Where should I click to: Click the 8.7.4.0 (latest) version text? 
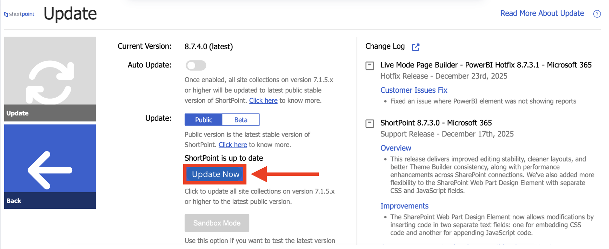[209, 46]
